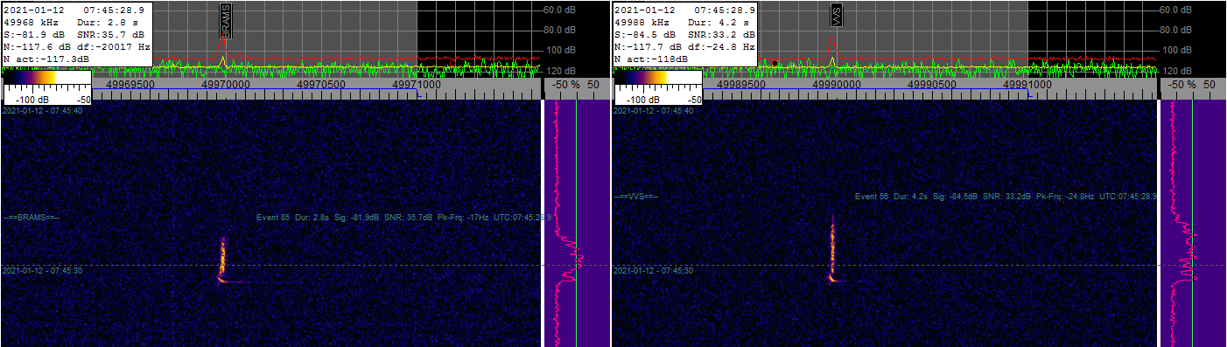
Task: Click the 49971000 frequency tick on left ruler
Action: (417, 85)
